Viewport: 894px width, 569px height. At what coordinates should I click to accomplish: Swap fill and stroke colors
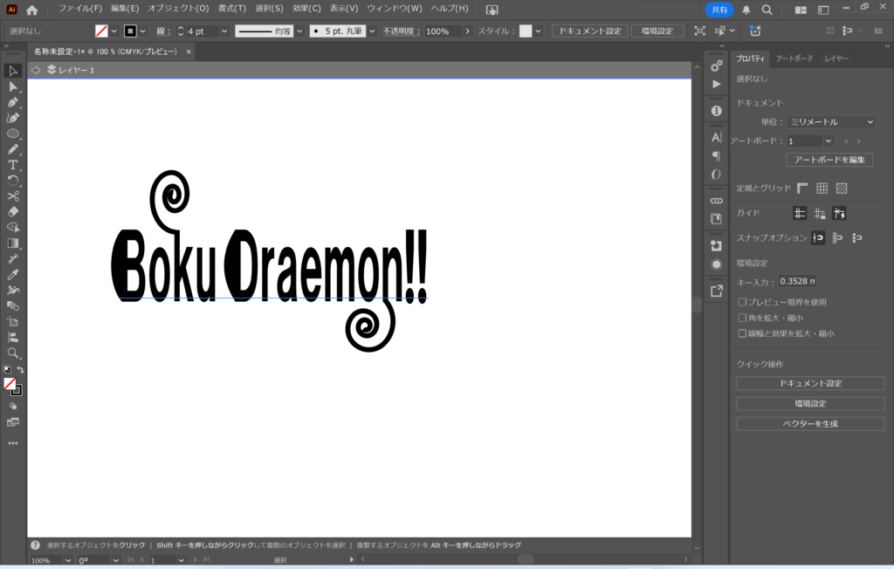pyautogui.click(x=20, y=370)
